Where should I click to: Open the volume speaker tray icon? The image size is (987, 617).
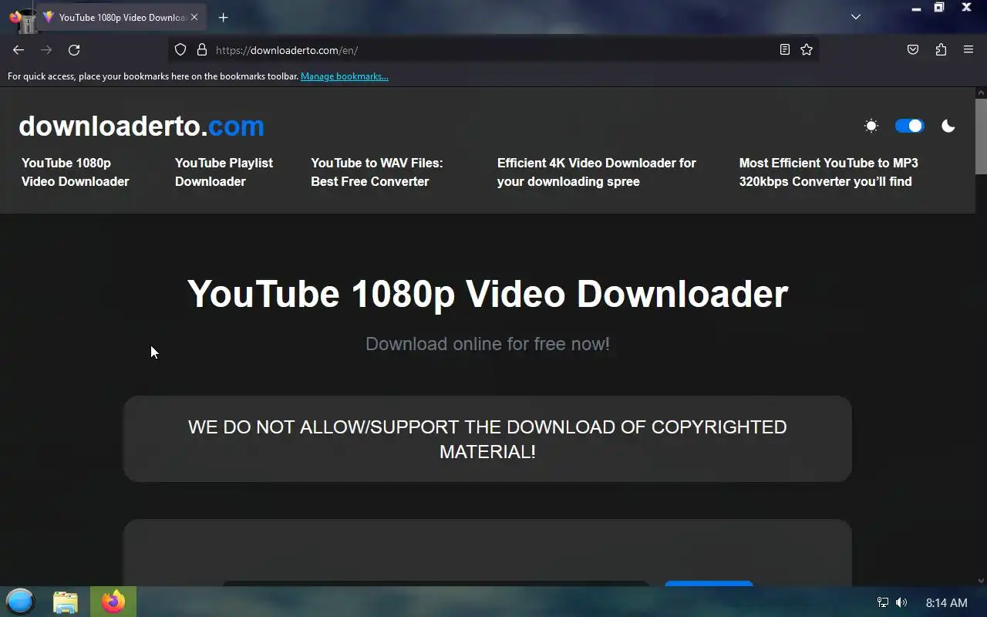pos(901,602)
